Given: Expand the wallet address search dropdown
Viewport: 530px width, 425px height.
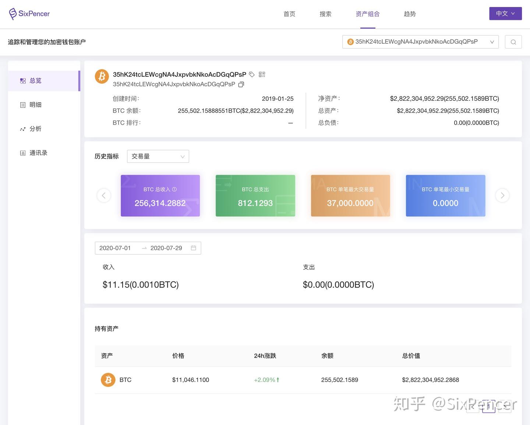Looking at the screenshot, I should 492,42.
